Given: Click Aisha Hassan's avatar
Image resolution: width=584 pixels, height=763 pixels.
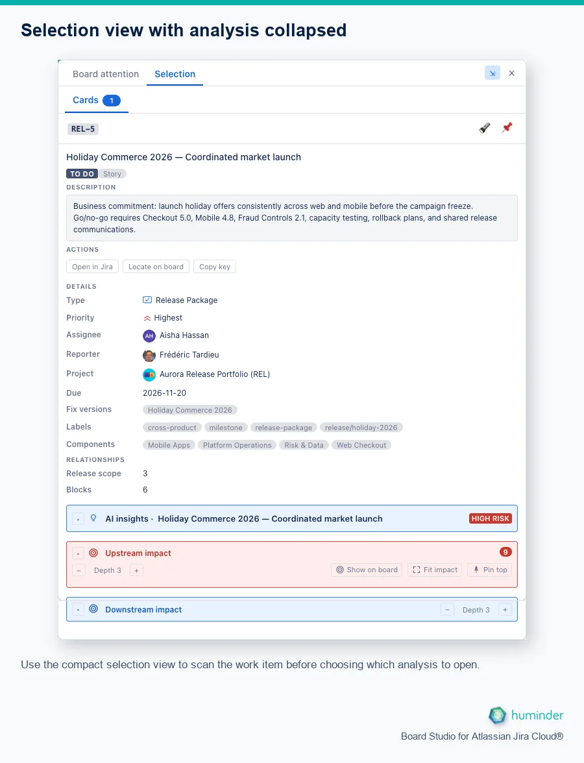Looking at the screenshot, I should click(x=149, y=336).
